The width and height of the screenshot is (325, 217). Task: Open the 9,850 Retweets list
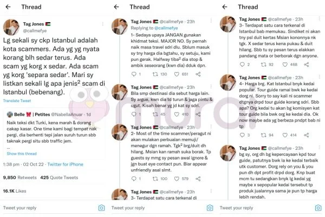coord(19,177)
